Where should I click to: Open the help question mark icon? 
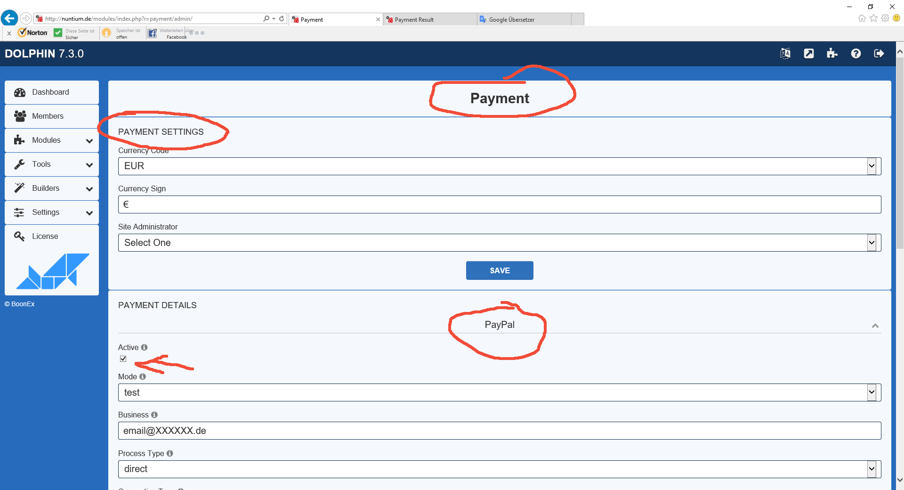tap(856, 54)
